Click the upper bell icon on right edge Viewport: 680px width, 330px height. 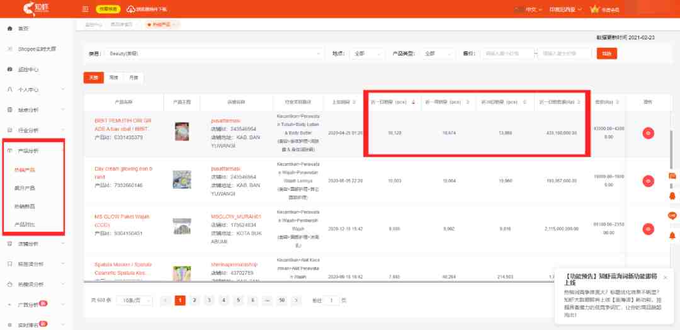click(x=672, y=196)
